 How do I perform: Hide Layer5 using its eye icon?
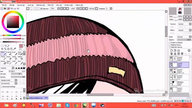pos(171,64)
